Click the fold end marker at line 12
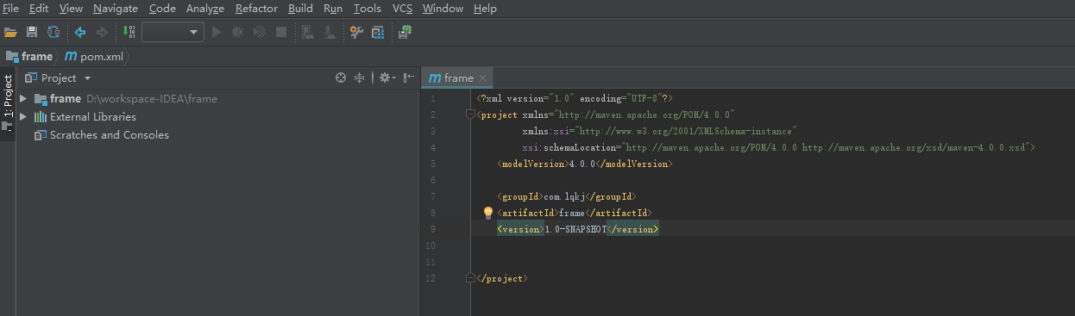This screenshot has height=316, width=1075. point(469,278)
